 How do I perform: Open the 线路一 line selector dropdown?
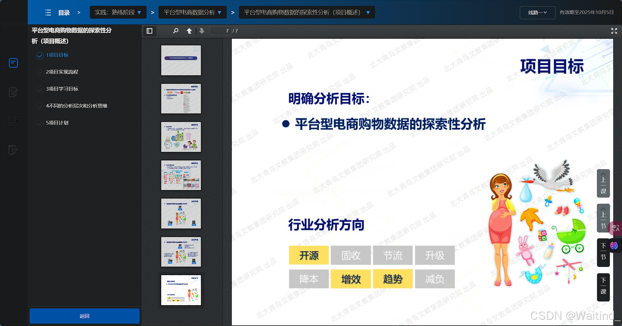coord(537,13)
